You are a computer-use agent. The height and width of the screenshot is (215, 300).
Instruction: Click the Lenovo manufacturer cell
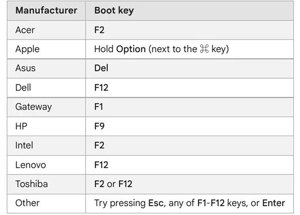coord(46,165)
